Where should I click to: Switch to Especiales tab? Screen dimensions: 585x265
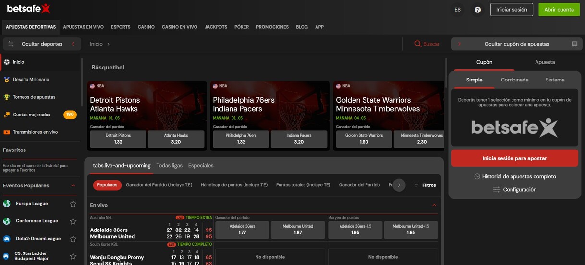(x=201, y=166)
